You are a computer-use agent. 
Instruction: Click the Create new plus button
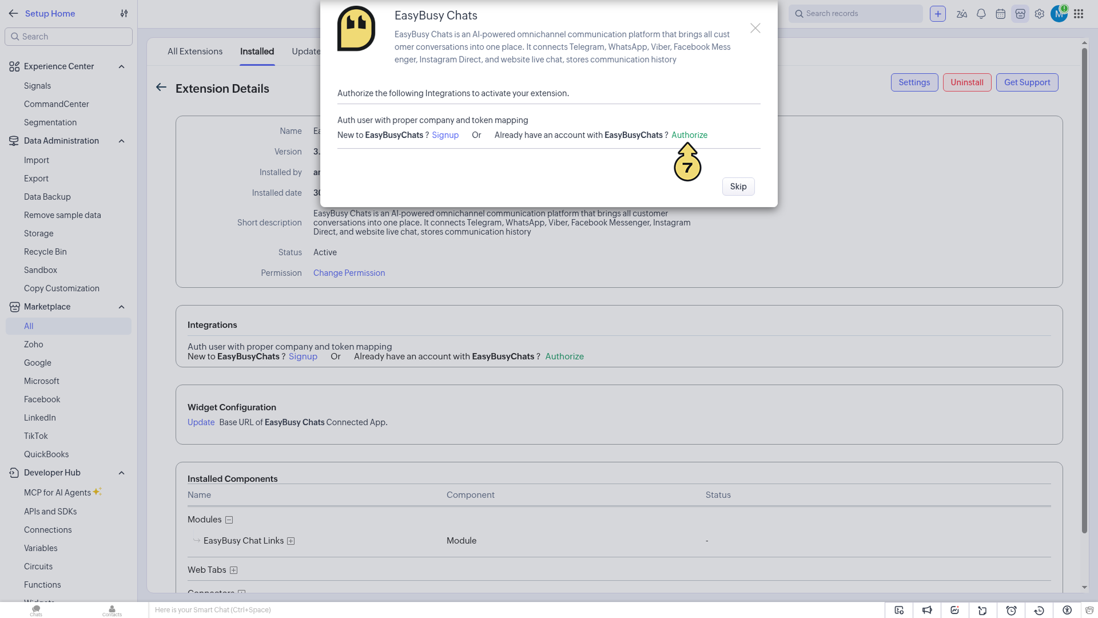tap(938, 14)
